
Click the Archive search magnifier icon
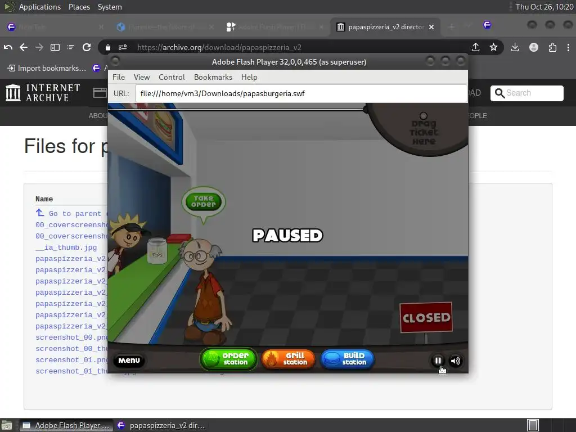499,93
